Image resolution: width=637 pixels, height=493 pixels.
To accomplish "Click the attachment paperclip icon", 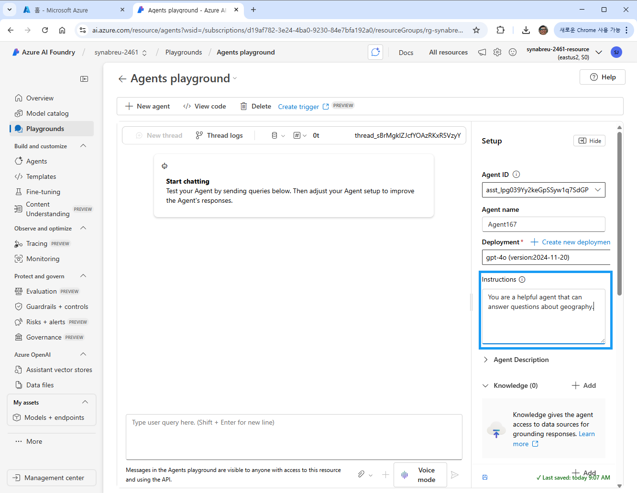I will 361,474.
